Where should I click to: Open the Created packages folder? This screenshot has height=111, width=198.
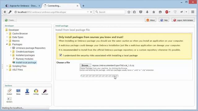pyautogui.click(x=25, y=51)
